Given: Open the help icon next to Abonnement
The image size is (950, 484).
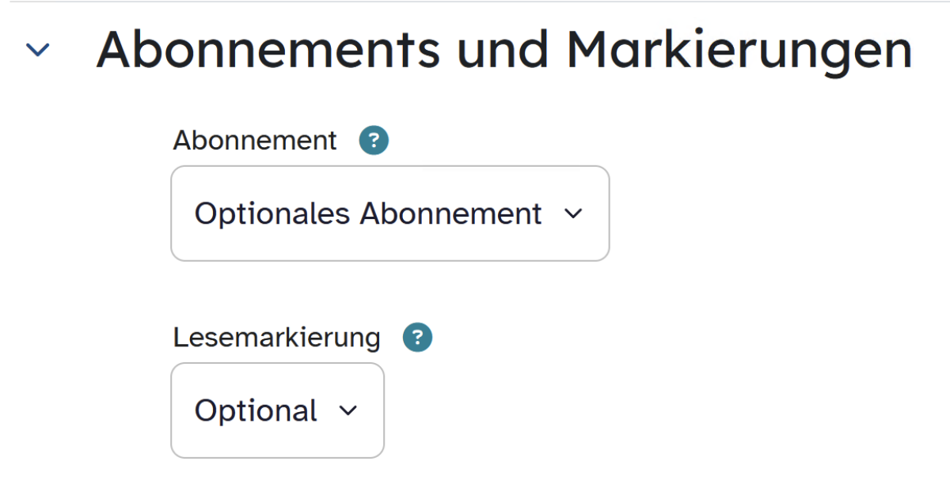Looking at the screenshot, I should tap(374, 142).
